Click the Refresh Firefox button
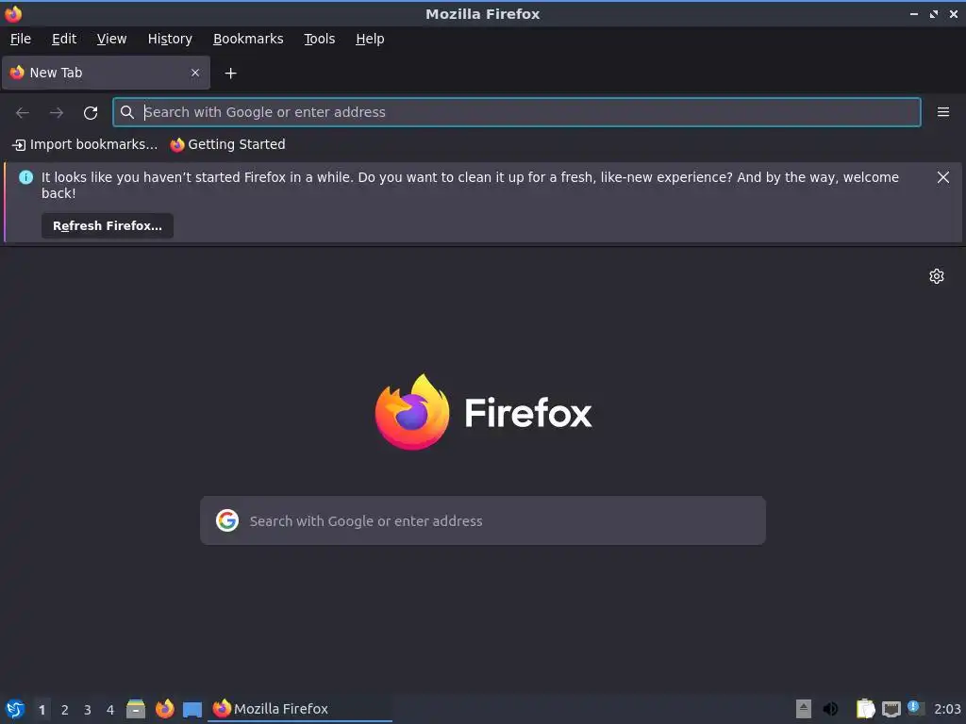Viewport: 966px width, 724px height. [x=108, y=226]
